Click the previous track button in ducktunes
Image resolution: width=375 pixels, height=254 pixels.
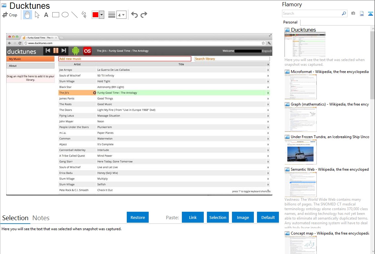click(48, 50)
